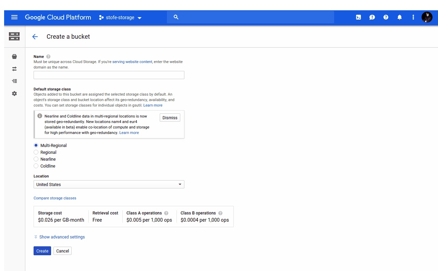Open the help question mark menu

[386, 17]
